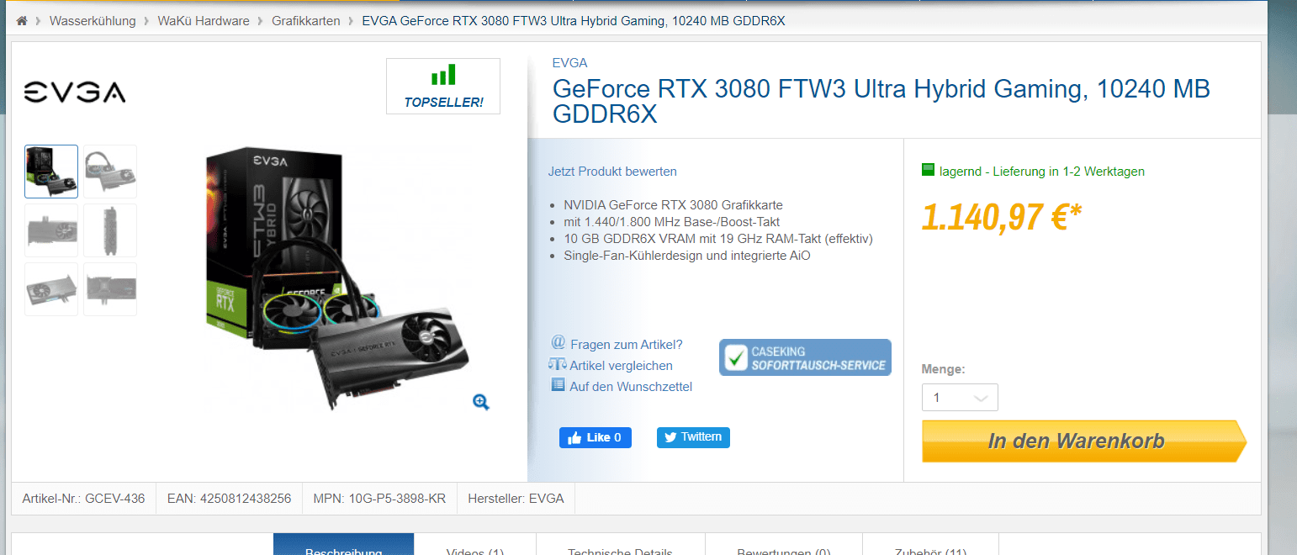Screen dimensions: 1297x555
Task: Click the Twittern button
Action: click(x=693, y=437)
